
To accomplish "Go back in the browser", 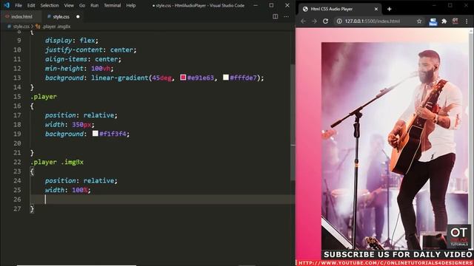I will [303, 21].
